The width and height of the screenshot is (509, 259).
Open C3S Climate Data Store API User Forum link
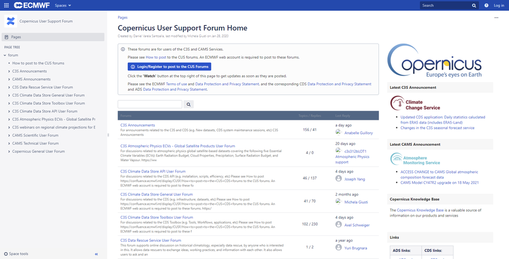point(153,171)
